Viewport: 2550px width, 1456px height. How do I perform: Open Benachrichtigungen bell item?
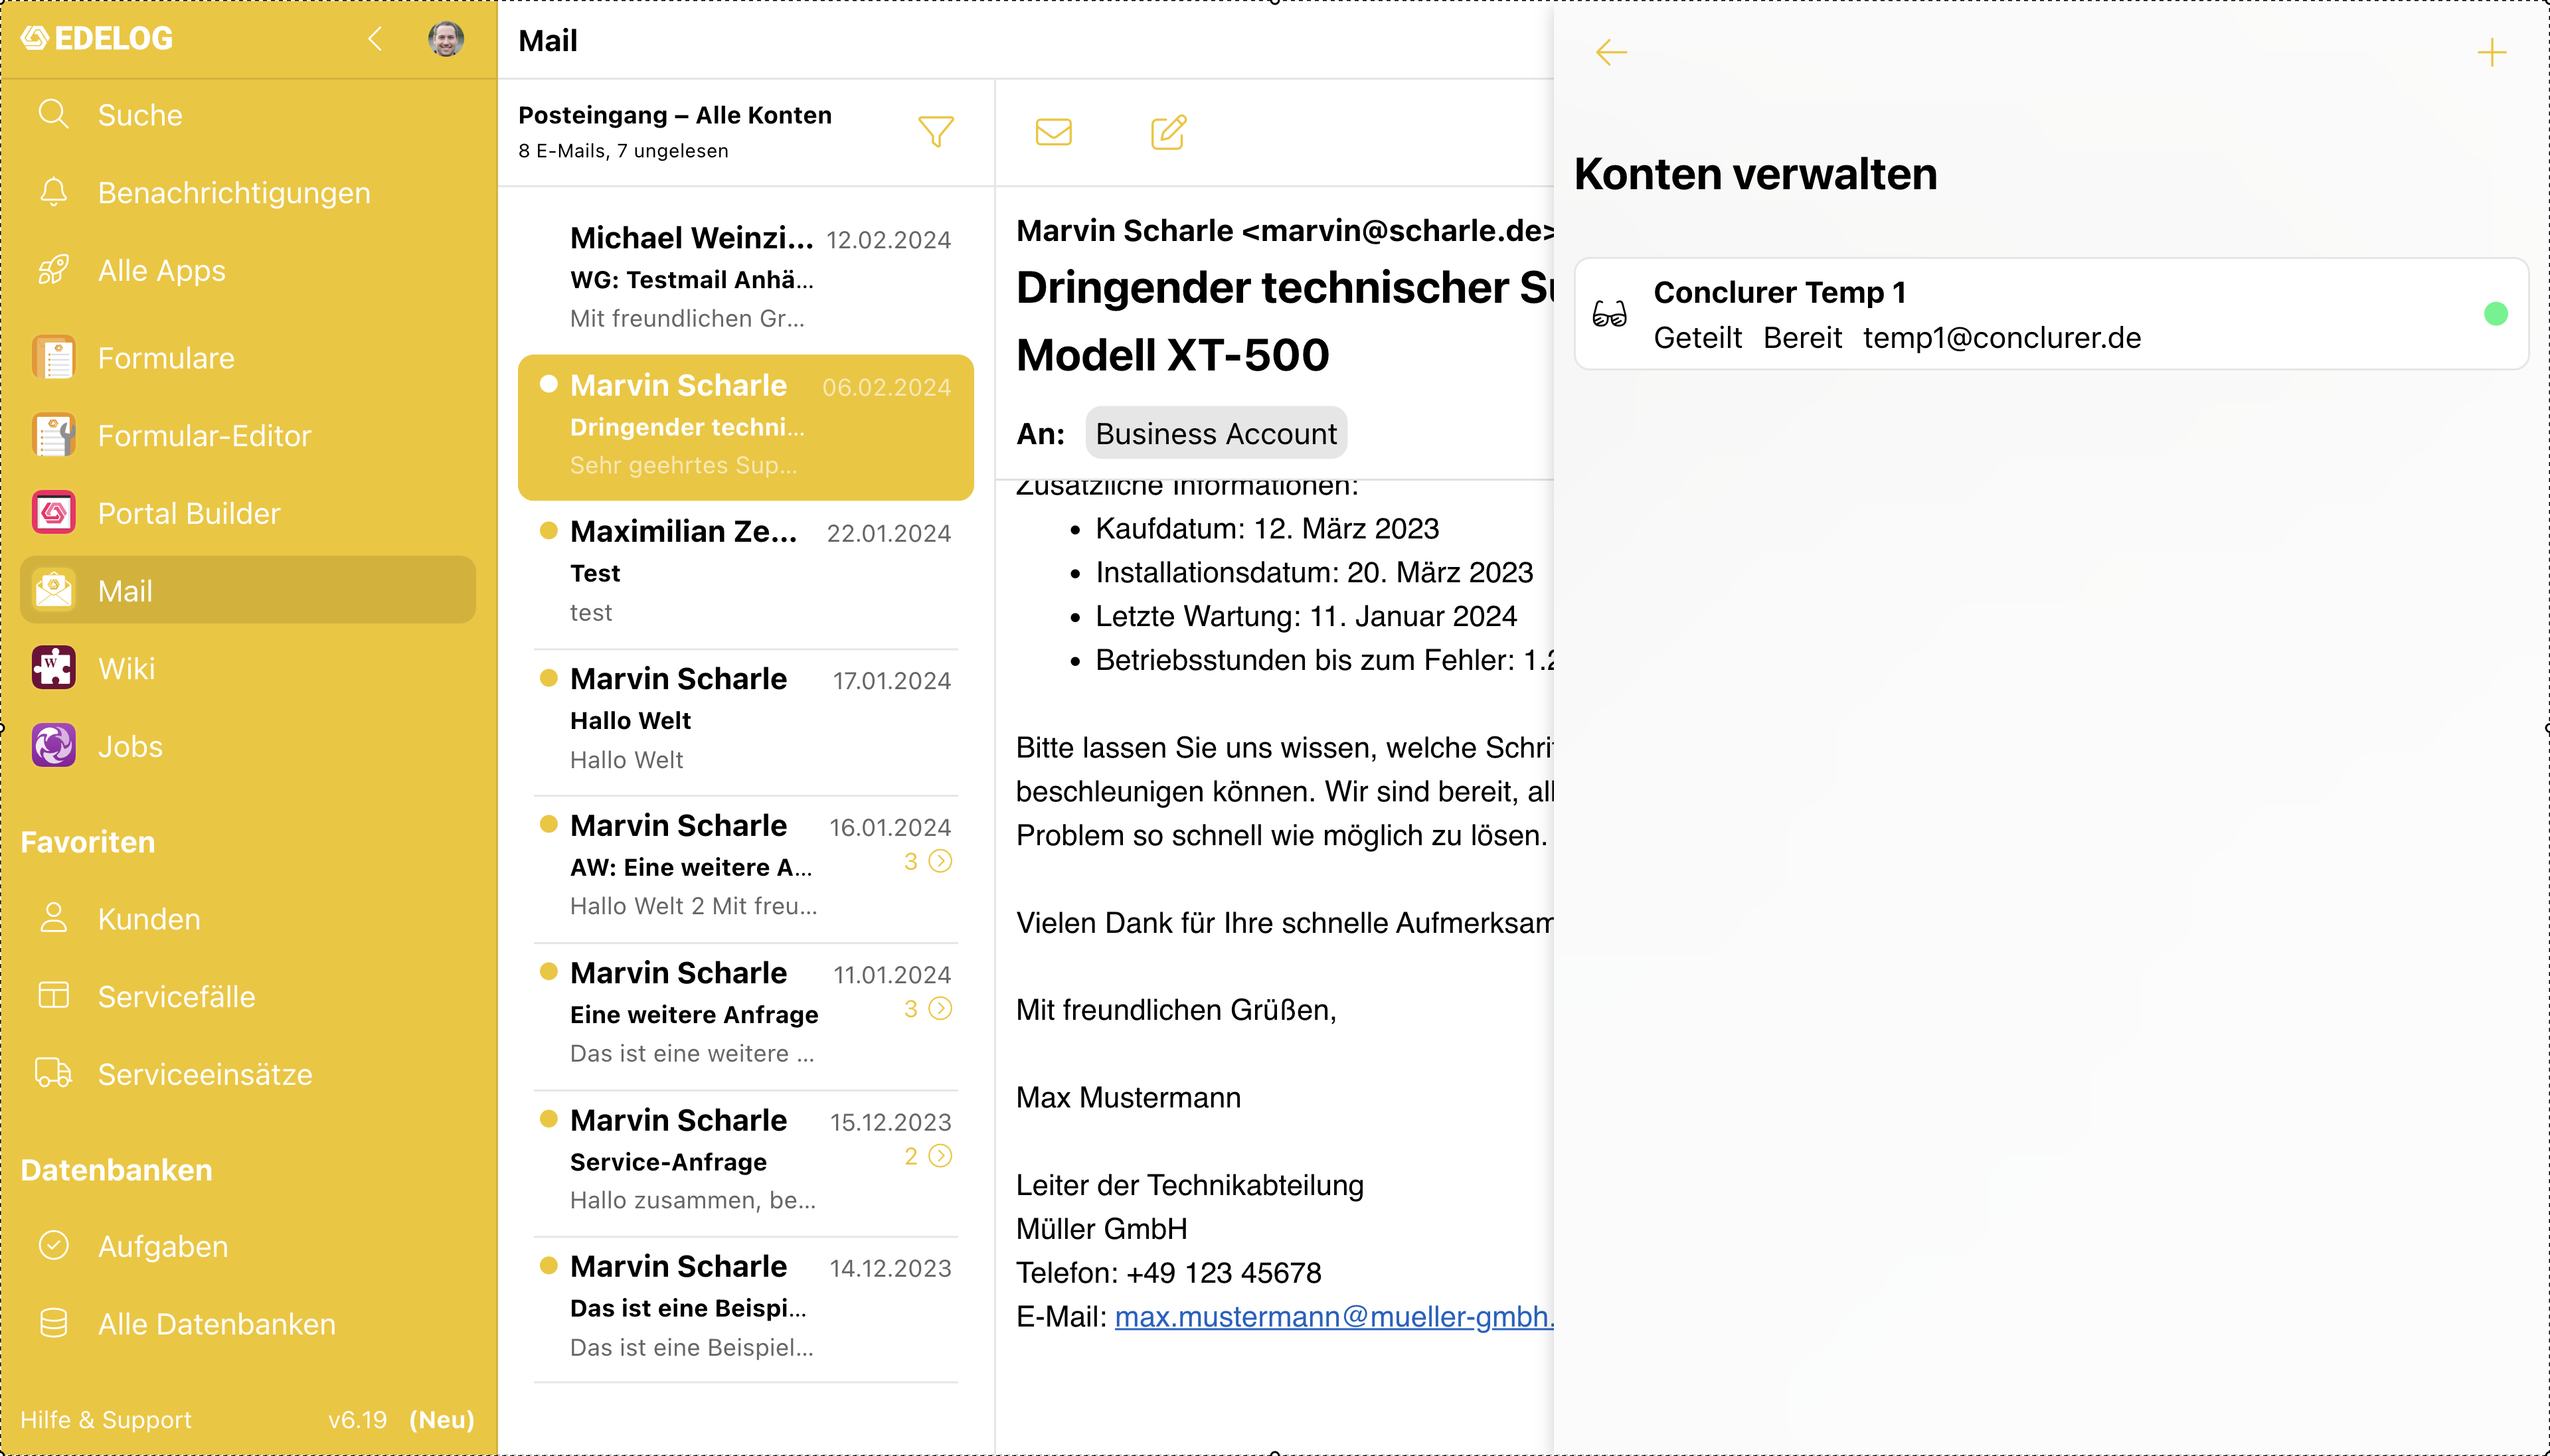[x=248, y=192]
